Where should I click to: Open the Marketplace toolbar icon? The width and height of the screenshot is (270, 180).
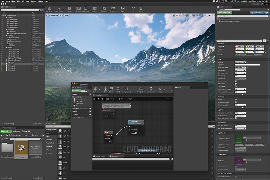(85, 9)
